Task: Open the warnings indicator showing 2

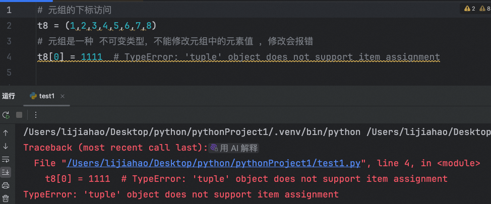Action: tap(470, 9)
